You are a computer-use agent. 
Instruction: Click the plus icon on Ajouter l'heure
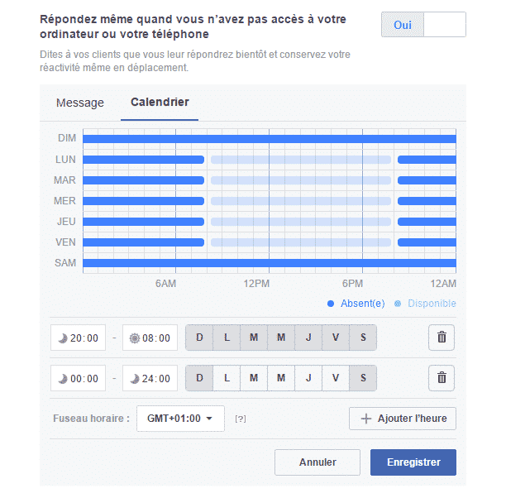[365, 419]
